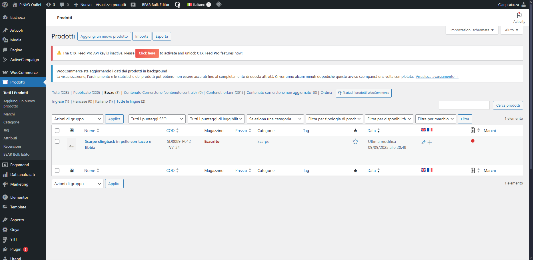Sort by Nome in the top header
Viewport: 533px width, 260px height.
tap(92, 131)
